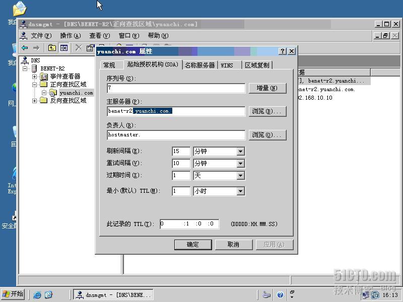This screenshot has height=302, width=403.
Task: Click the dialog help question mark button
Action: (283, 51)
